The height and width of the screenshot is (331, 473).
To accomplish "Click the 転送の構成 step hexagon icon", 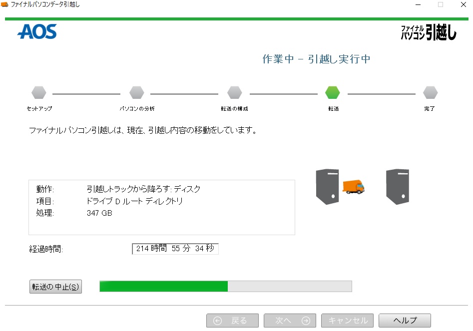I will (235, 92).
